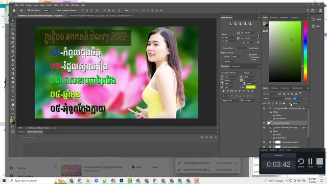This screenshot has width=327, height=184.
Task: Open the layer blend mode Normal dropdown
Action: click(273, 99)
